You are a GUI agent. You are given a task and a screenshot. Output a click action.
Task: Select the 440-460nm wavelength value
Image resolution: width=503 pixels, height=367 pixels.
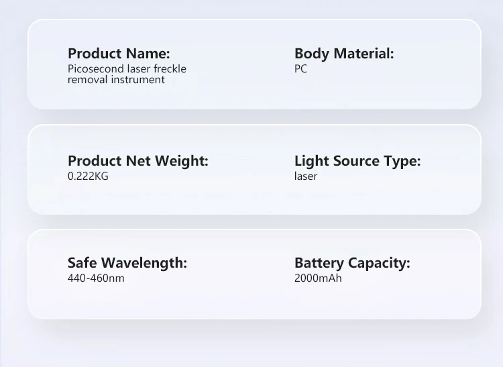pos(96,278)
